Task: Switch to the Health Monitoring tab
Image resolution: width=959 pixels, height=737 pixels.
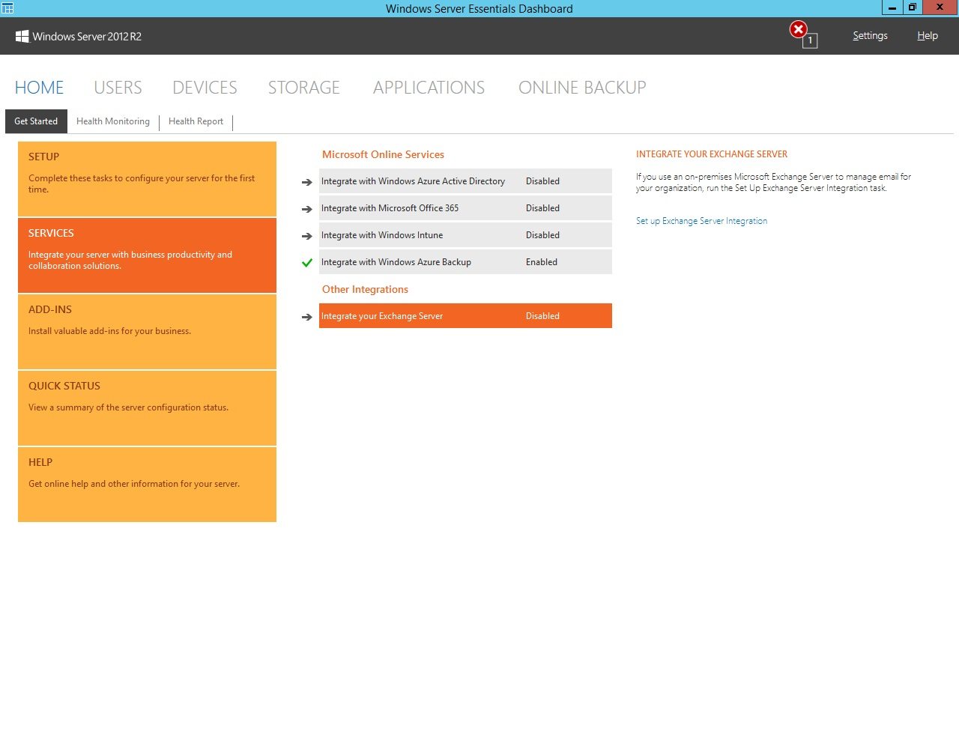Action: 113,121
